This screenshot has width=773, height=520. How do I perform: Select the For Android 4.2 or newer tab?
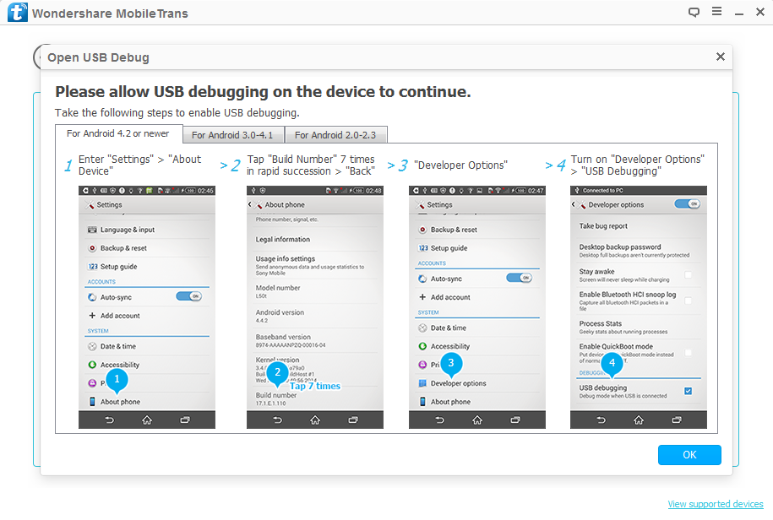pyautogui.click(x=118, y=134)
